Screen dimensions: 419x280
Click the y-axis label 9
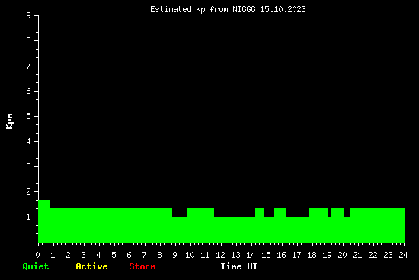click(29, 16)
